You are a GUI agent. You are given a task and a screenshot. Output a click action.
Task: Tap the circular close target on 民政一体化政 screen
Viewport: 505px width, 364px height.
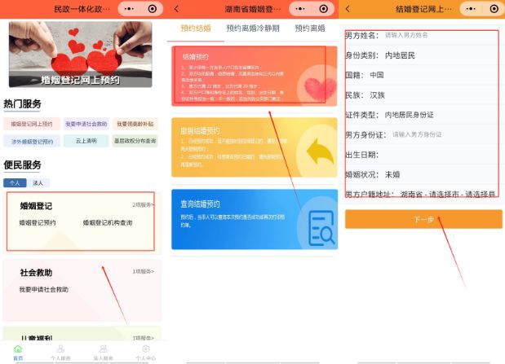[x=153, y=9]
